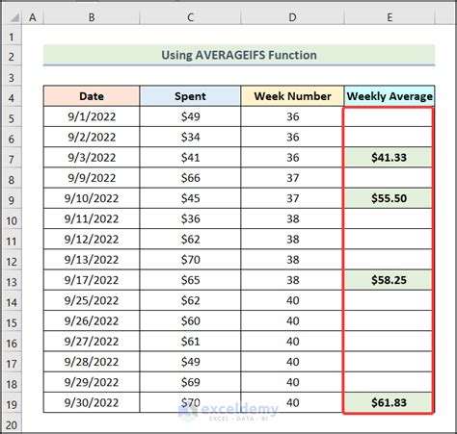457x434 pixels.
Task: Select column E header
Action: (x=390, y=17)
